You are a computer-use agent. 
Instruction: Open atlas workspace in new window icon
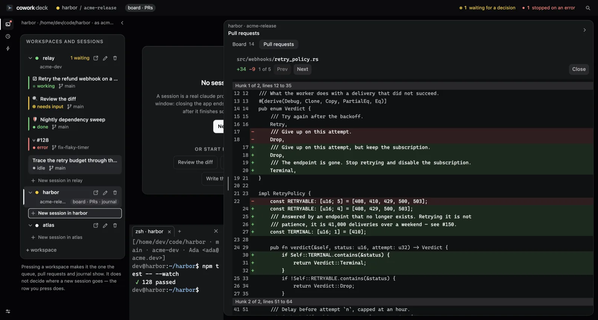pyautogui.click(x=96, y=226)
